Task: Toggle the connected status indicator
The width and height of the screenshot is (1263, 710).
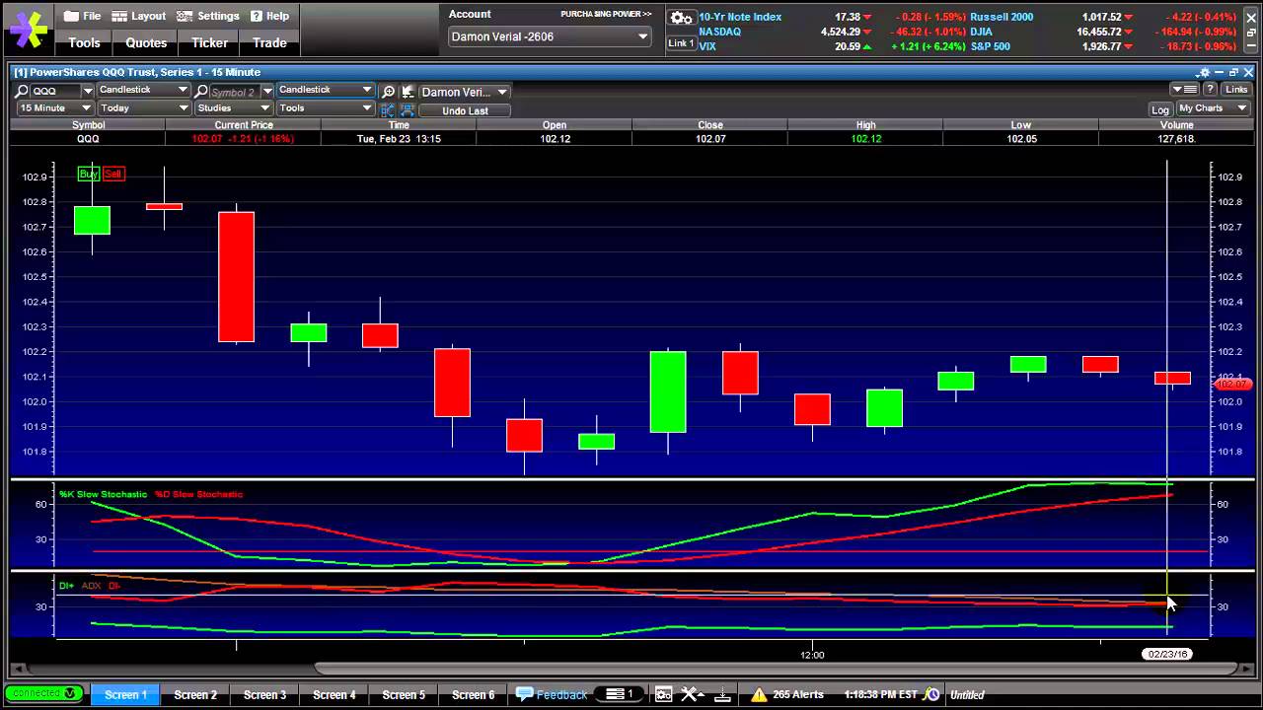Action: click(x=43, y=693)
